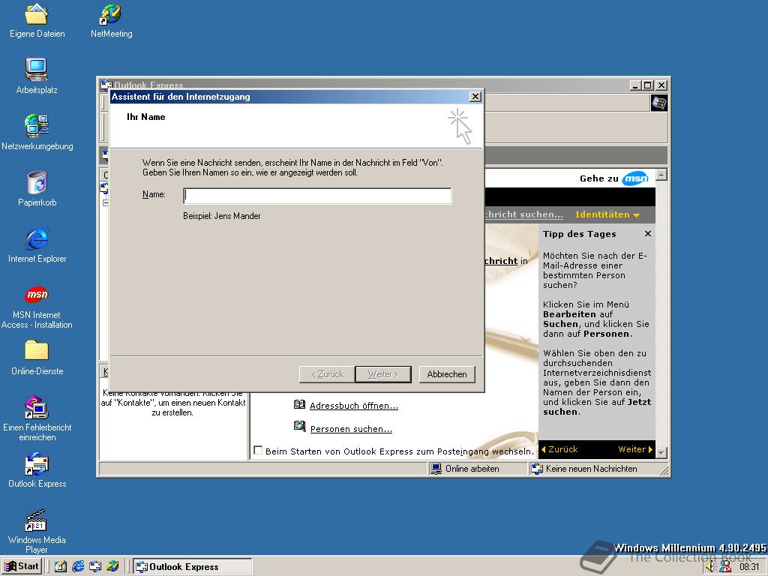Screen dimensions: 768x576
Task: Click the volume speaker tray icon
Action: [x=711, y=567]
